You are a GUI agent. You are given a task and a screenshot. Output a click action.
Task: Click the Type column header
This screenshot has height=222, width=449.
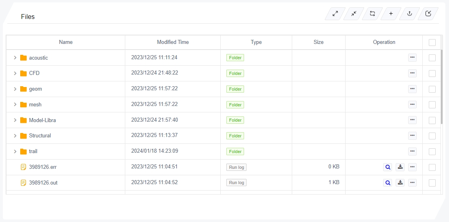(256, 42)
